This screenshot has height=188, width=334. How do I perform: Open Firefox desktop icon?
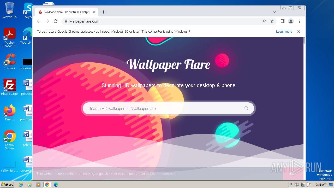pos(9,113)
